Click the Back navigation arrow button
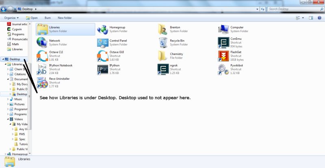 click(4, 9)
